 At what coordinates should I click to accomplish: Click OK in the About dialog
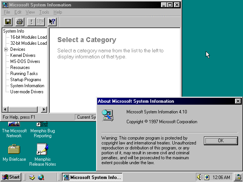[x=221, y=141]
